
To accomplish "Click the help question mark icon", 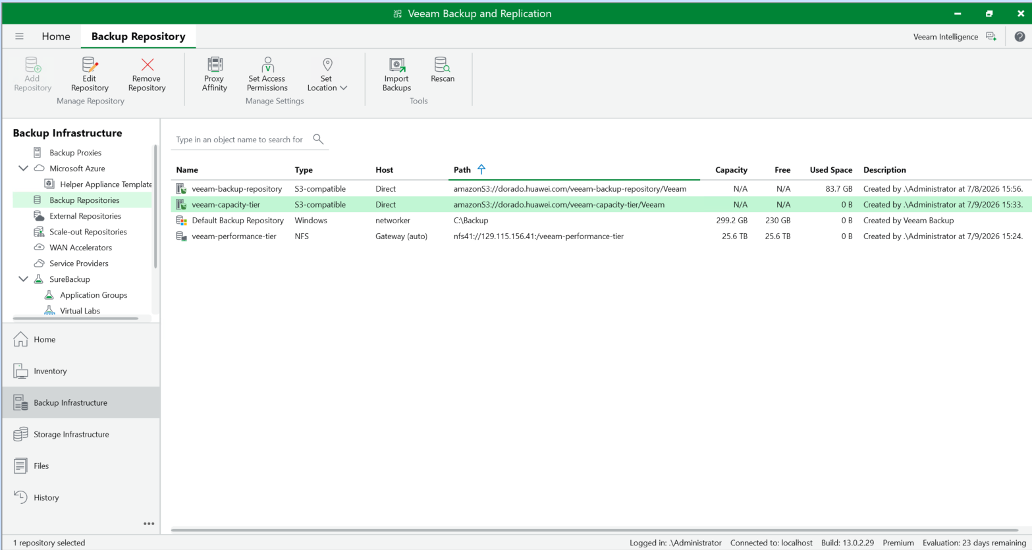I will pyautogui.click(x=1019, y=37).
